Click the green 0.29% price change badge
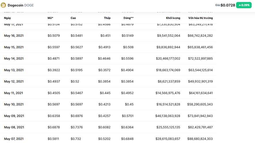This screenshot has width=255, height=143. point(244,5)
